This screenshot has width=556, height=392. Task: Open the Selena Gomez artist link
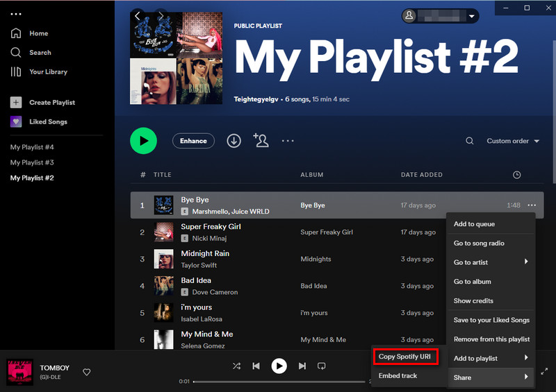point(202,346)
